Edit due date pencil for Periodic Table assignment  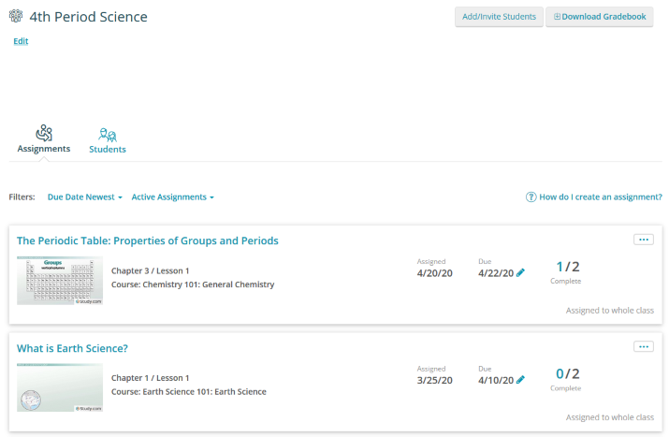(521, 273)
